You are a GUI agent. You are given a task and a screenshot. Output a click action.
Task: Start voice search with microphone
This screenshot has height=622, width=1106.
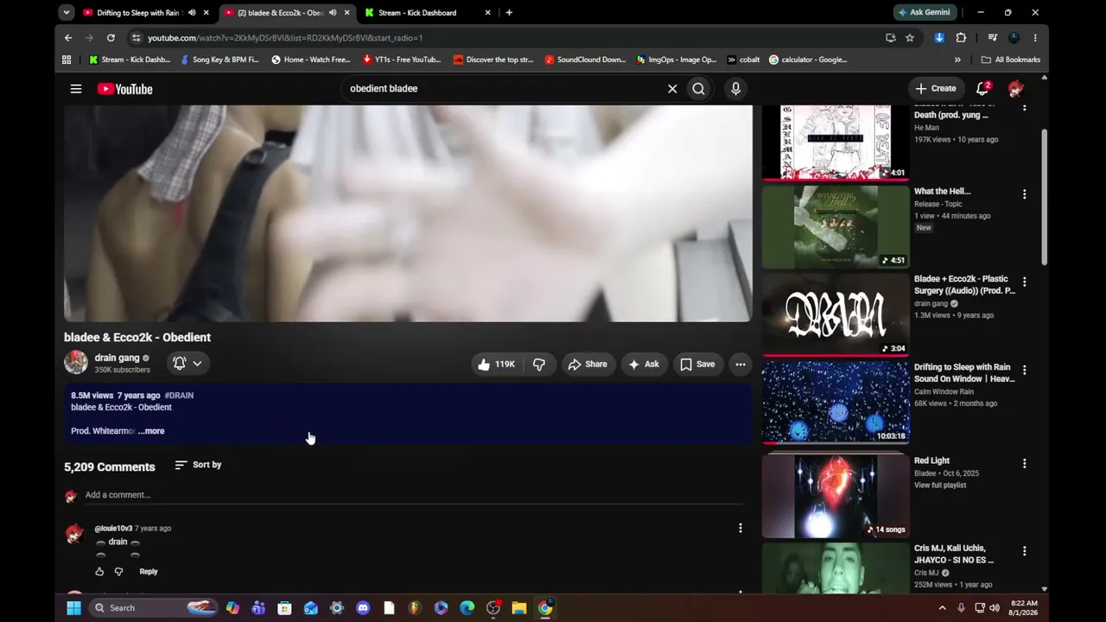click(735, 88)
